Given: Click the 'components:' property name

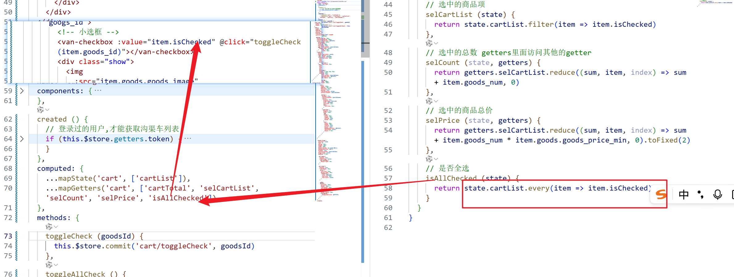Looking at the screenshot, I should click(60, 91).
